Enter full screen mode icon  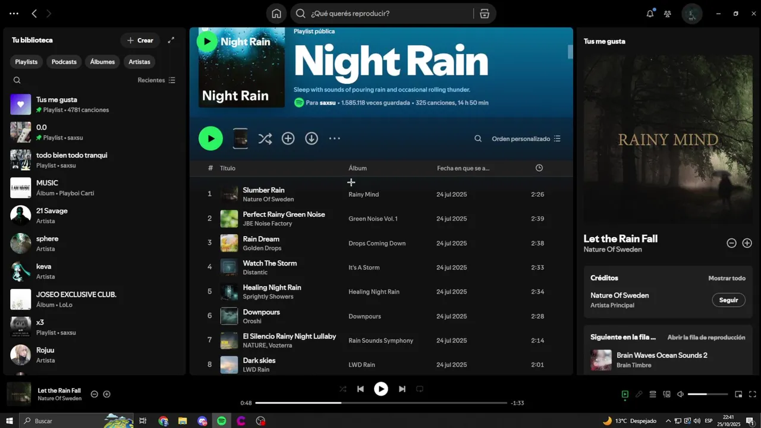[752, 394]
